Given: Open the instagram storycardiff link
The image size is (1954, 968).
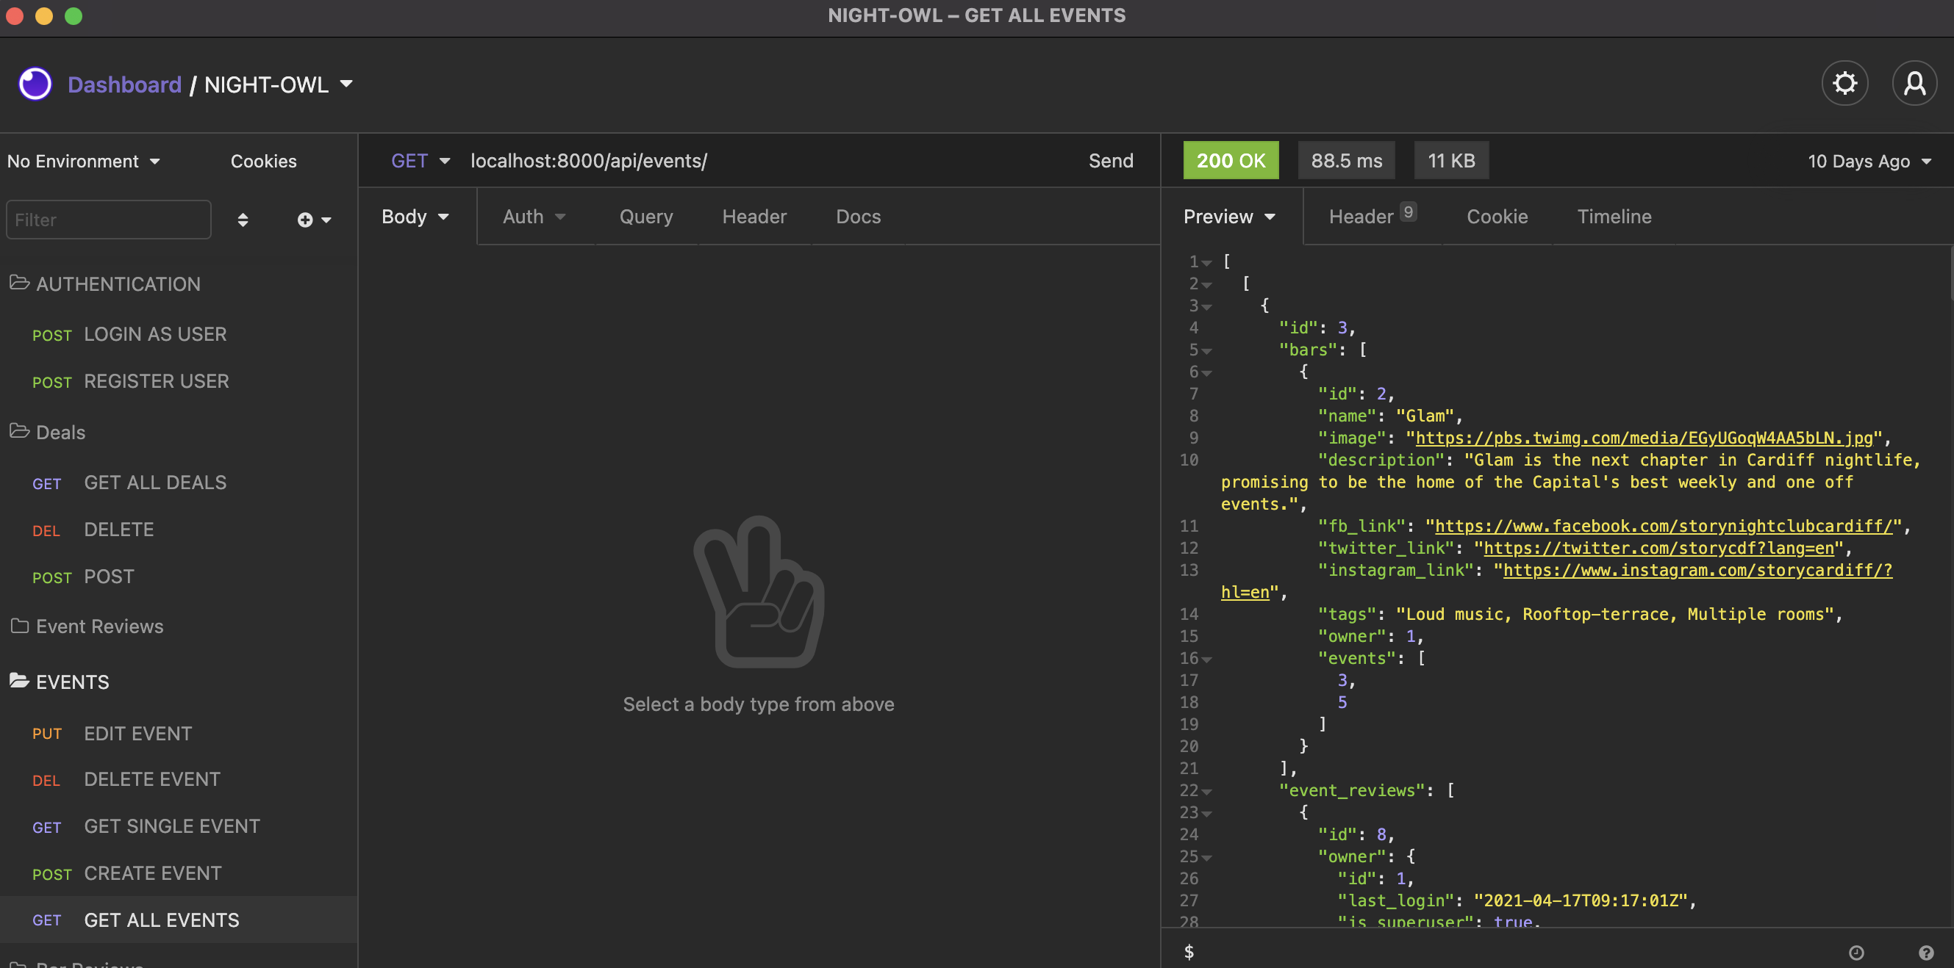Looking at the screenshot, I should (x=1697, y=570).
